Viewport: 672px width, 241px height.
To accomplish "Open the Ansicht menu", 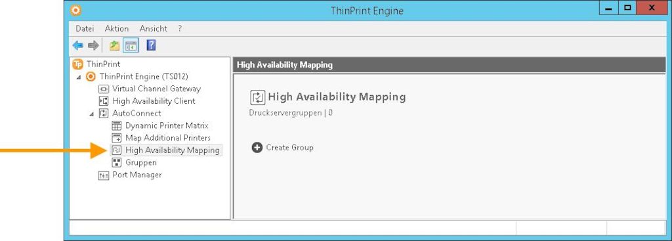I will 154,29.
